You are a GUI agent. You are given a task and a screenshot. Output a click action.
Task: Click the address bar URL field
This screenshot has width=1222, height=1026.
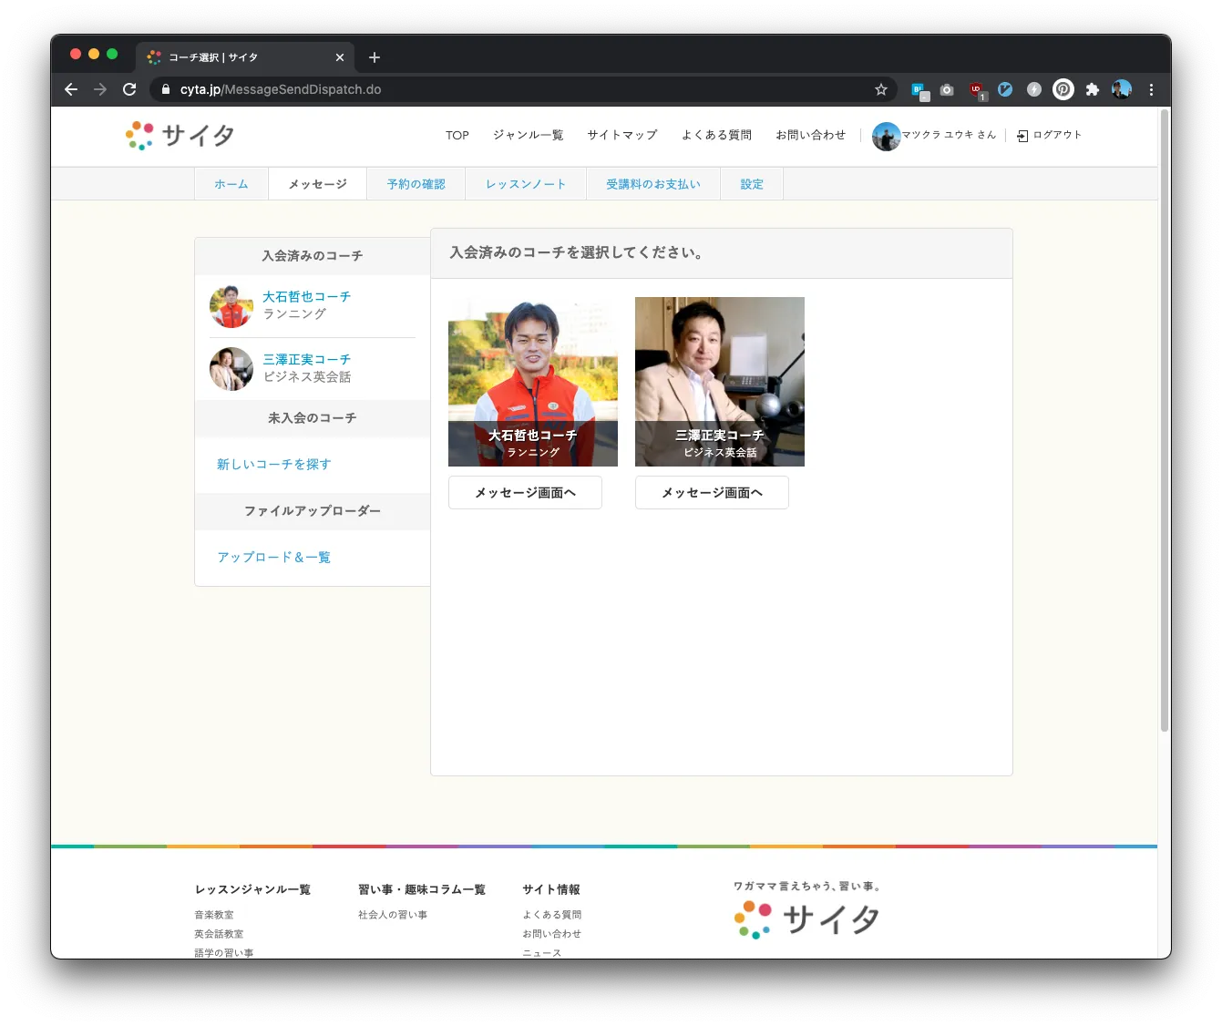(510, 89)
